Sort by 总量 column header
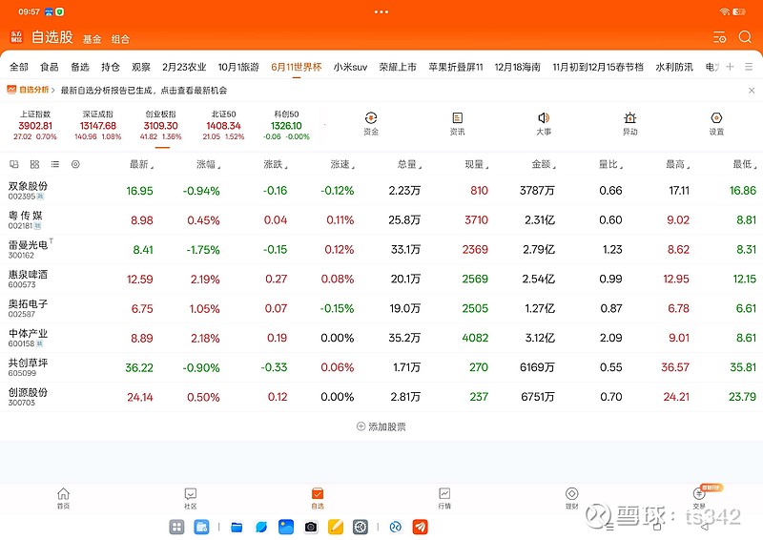 pyautogui.click(x=410, y=165)
